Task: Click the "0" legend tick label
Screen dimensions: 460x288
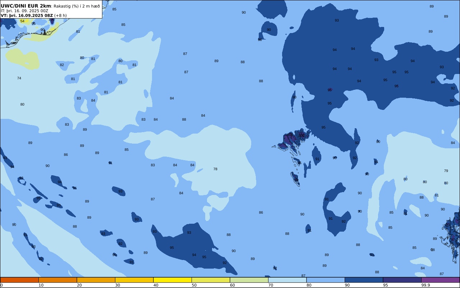Action: (x=1, y=285)
